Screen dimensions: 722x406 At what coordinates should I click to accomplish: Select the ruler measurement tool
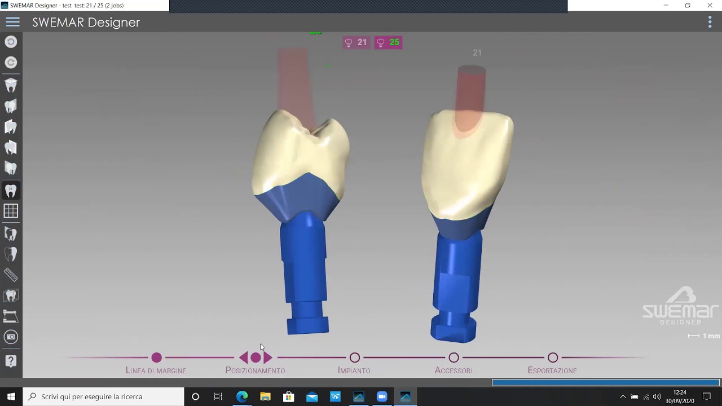click(11, 275)
